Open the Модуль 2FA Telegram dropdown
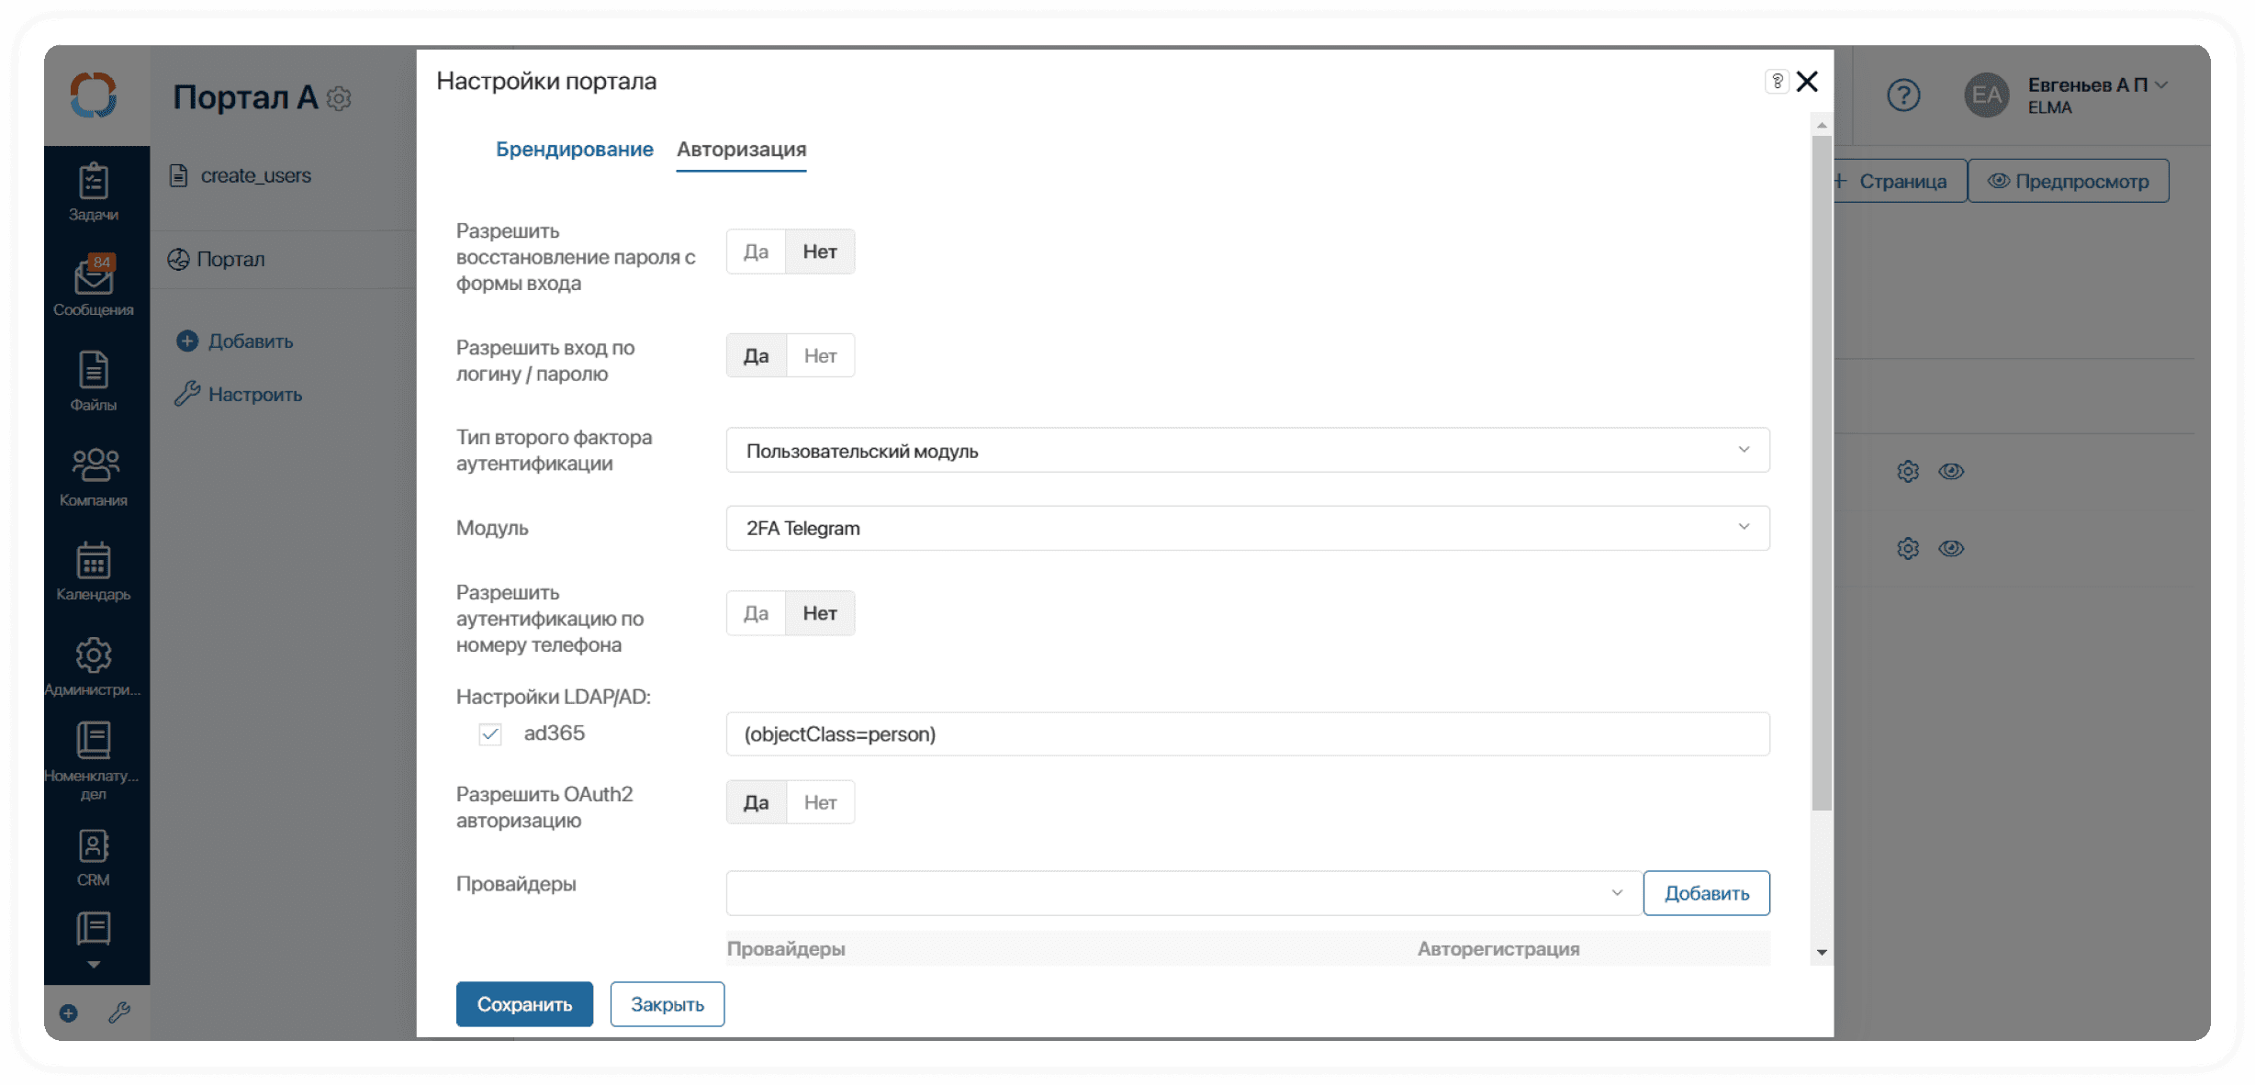The height and width of the screenshot is (1085, 2255). point(1247,528)
